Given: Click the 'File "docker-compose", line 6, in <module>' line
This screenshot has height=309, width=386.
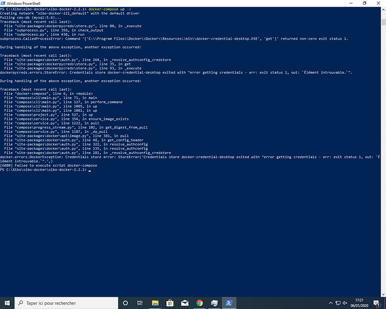Looking at the screenshot, I should click(x=49, y=94).
